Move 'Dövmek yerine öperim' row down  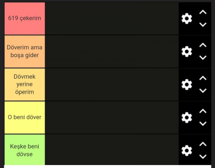coord(203,91)
